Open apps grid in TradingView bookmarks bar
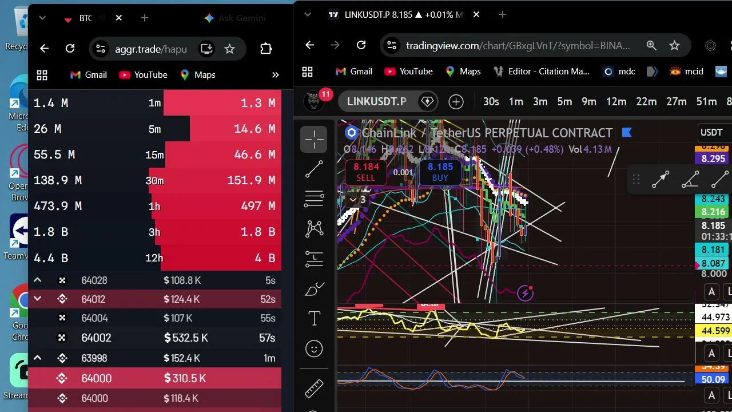 pyautogui.click(x=307, y=72)
